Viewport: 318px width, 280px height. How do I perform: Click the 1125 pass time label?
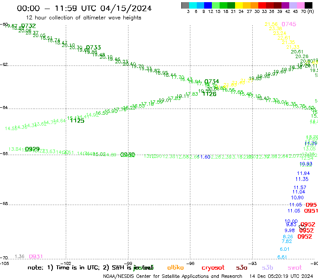(x=77, y=121)
